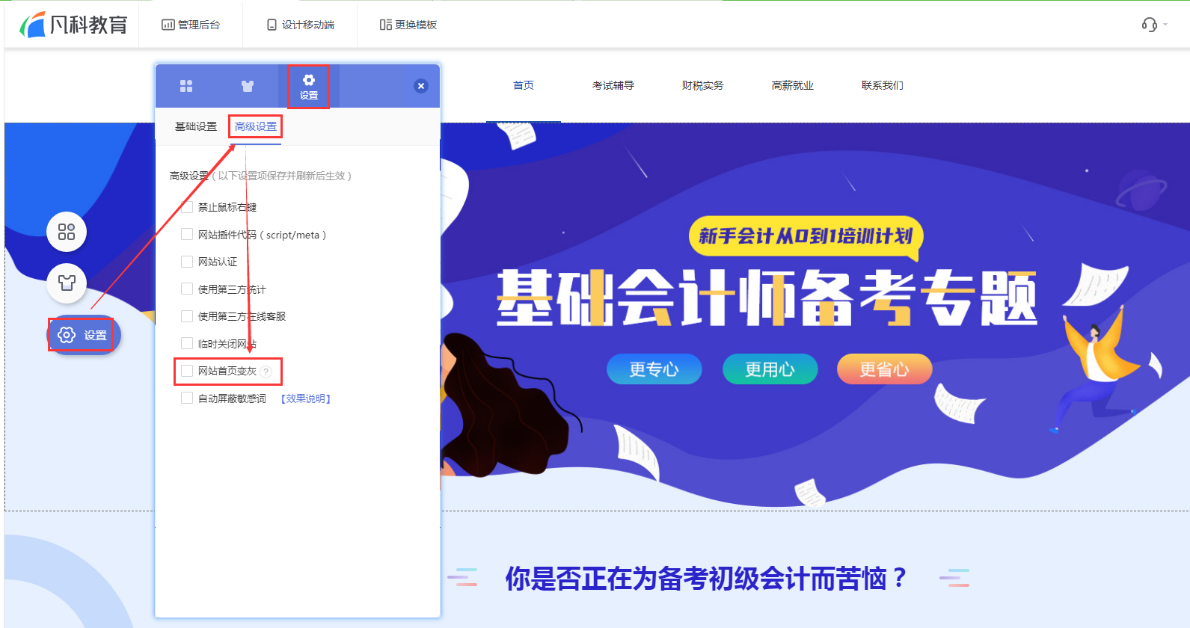Enable 临时关闭网站 checkbox

187,343
